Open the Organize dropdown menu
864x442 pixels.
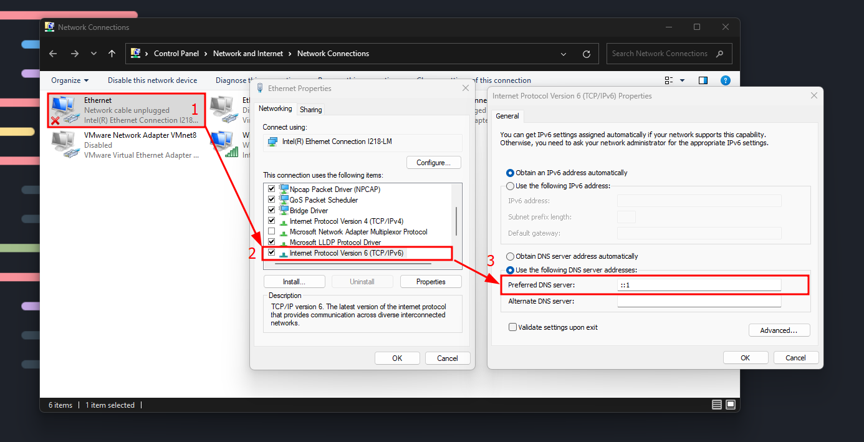[x=70, y=80]
